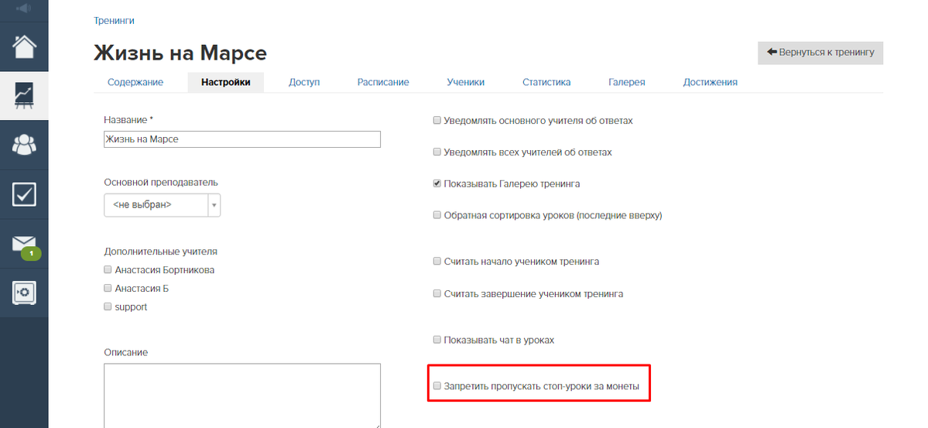
Task: Open the safe vault icon in sidebar
Action: point(24,293)
